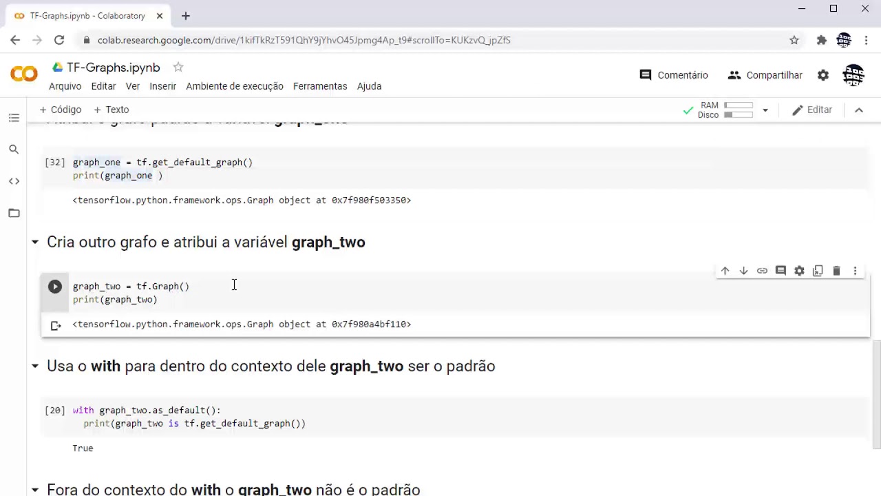Viewport: 881px width, 496px height.
Task: Collapse 'Fora do contexto do with' section
Action: [x=35, y=490]
